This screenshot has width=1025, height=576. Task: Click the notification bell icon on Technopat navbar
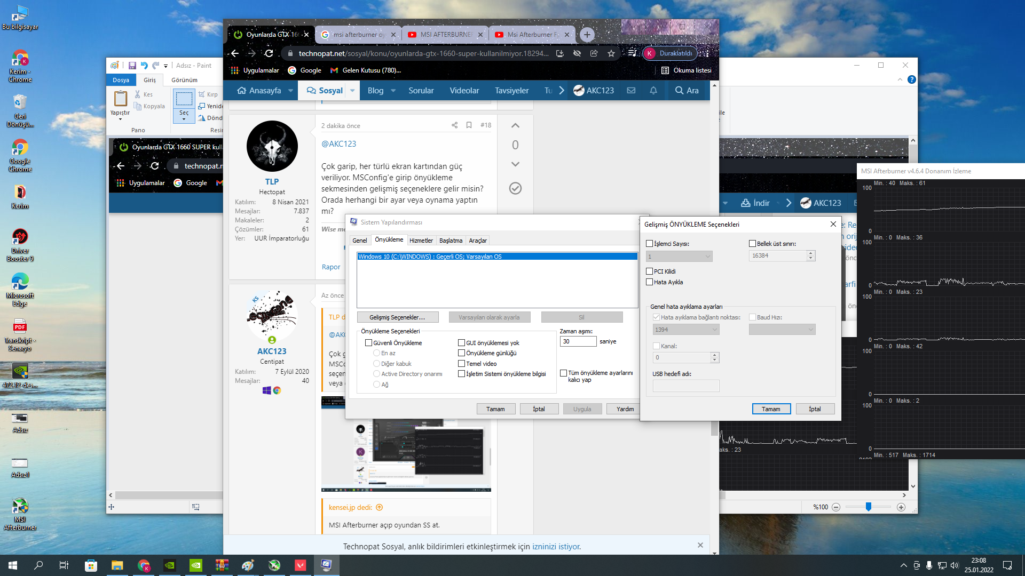point(653,91)
